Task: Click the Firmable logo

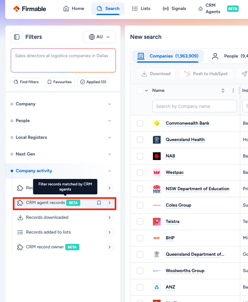Action: (x=30, y=9)
